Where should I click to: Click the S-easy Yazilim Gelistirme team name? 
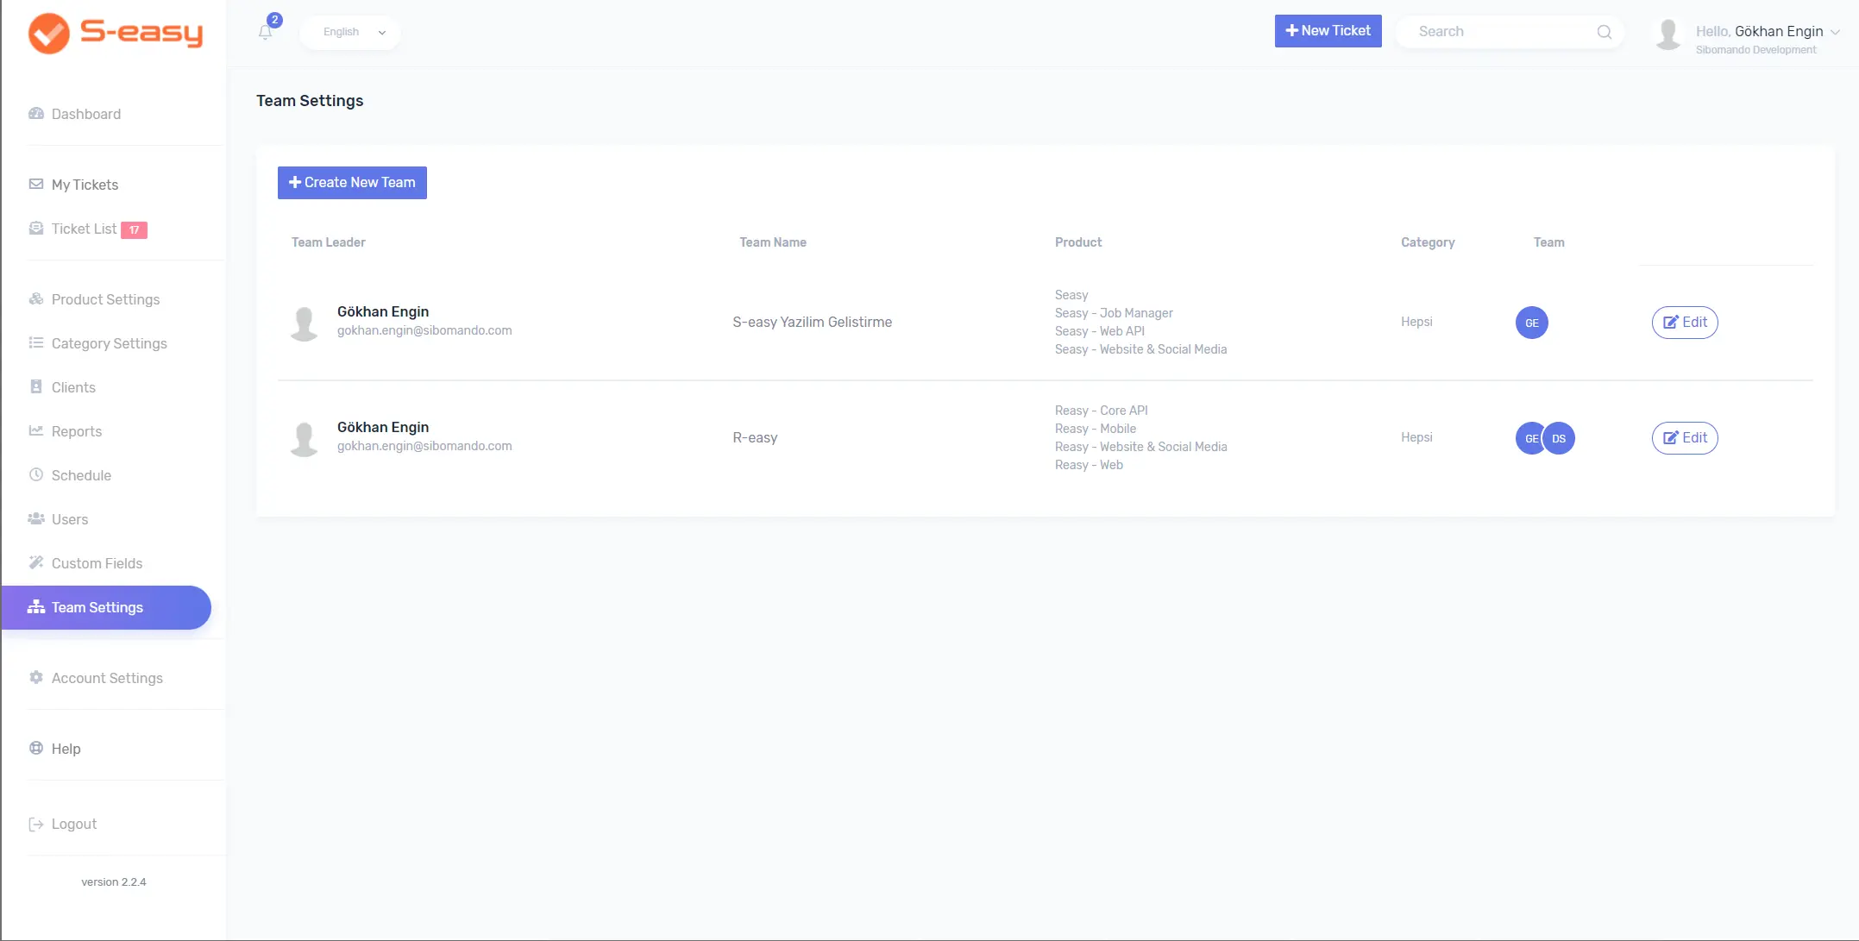pos(813,322)
